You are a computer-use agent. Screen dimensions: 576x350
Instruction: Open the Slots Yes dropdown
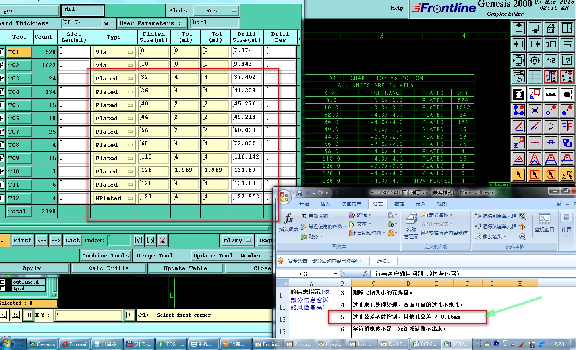pyautogui.click(x=217, y=11)
